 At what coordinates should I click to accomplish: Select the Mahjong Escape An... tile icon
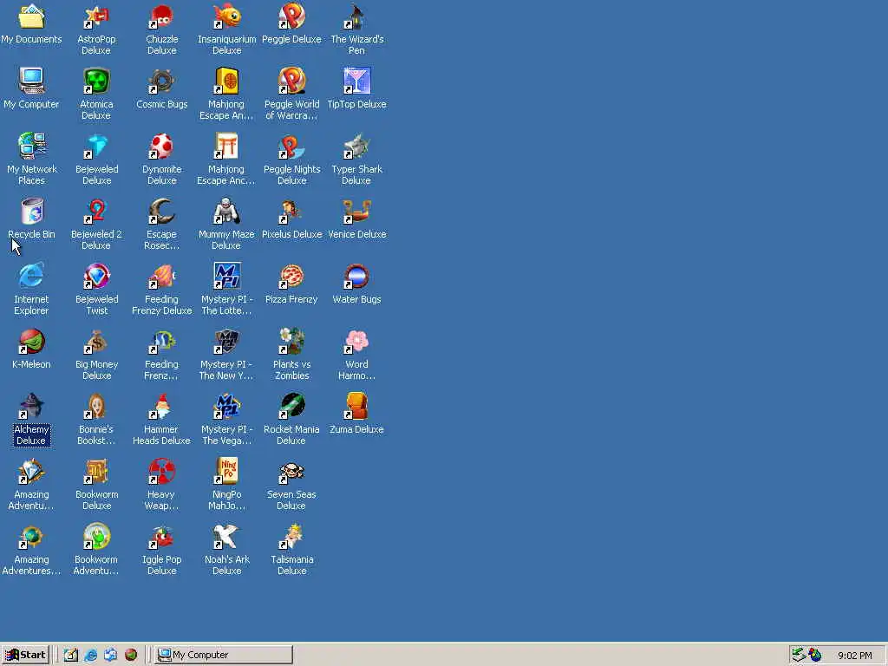pos(227,81)
